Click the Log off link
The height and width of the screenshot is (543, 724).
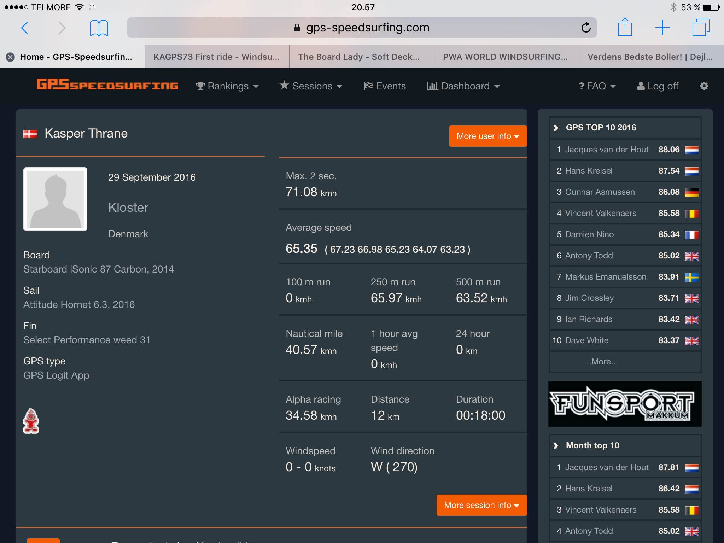[658, 86]
